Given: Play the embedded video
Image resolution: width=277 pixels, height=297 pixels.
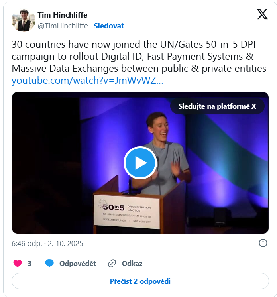Looking at the screenshot, I should coord(140,163).
